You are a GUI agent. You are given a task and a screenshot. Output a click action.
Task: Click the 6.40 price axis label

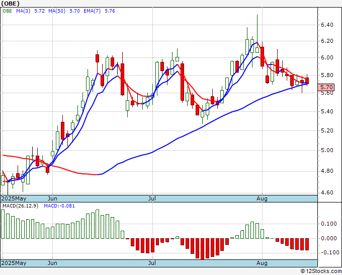coord(327,25)
